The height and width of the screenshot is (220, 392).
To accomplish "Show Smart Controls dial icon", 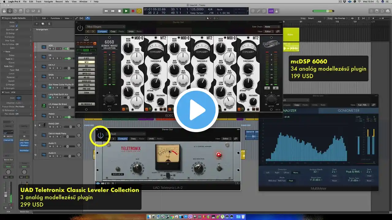I will 28,11.
